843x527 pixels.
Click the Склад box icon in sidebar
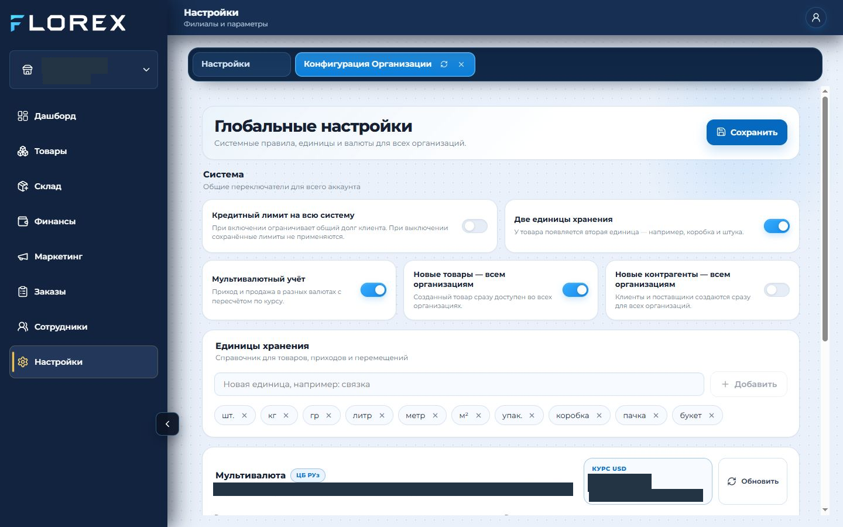[23, 186]
